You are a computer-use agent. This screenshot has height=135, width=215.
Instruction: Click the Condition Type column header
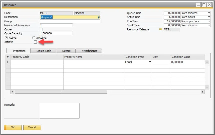coord(138,57)
